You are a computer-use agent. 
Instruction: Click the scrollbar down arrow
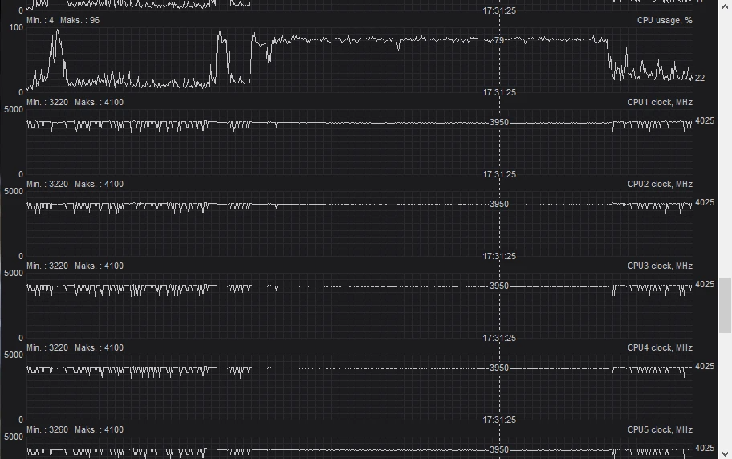click(725, 454)
